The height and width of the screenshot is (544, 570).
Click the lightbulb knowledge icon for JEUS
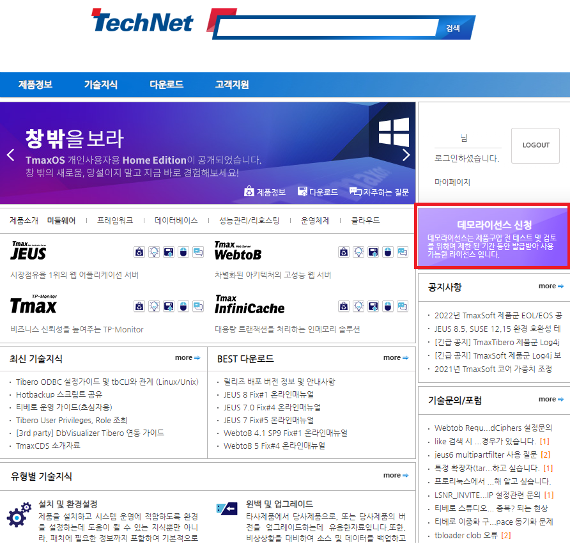tap(154, 252)
